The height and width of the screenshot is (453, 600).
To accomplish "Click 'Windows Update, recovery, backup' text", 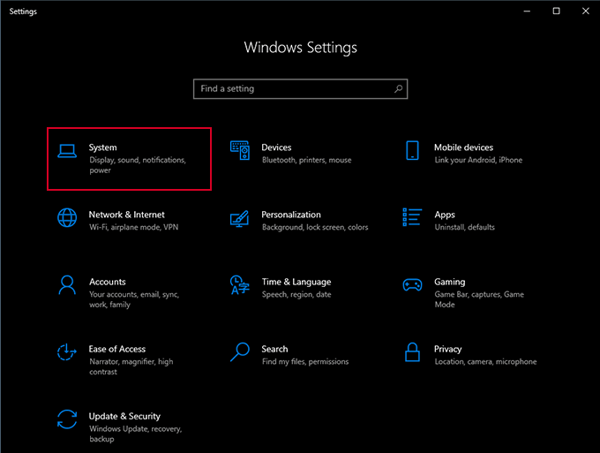I will [136, 434].
